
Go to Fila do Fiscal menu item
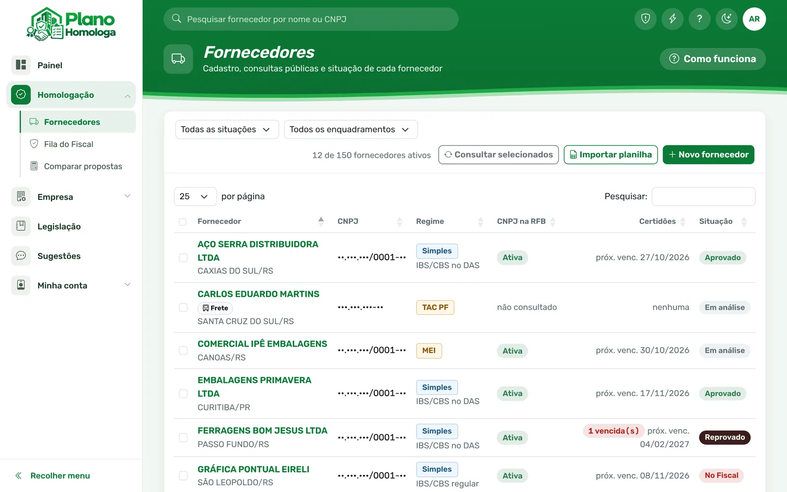point(78,144)
